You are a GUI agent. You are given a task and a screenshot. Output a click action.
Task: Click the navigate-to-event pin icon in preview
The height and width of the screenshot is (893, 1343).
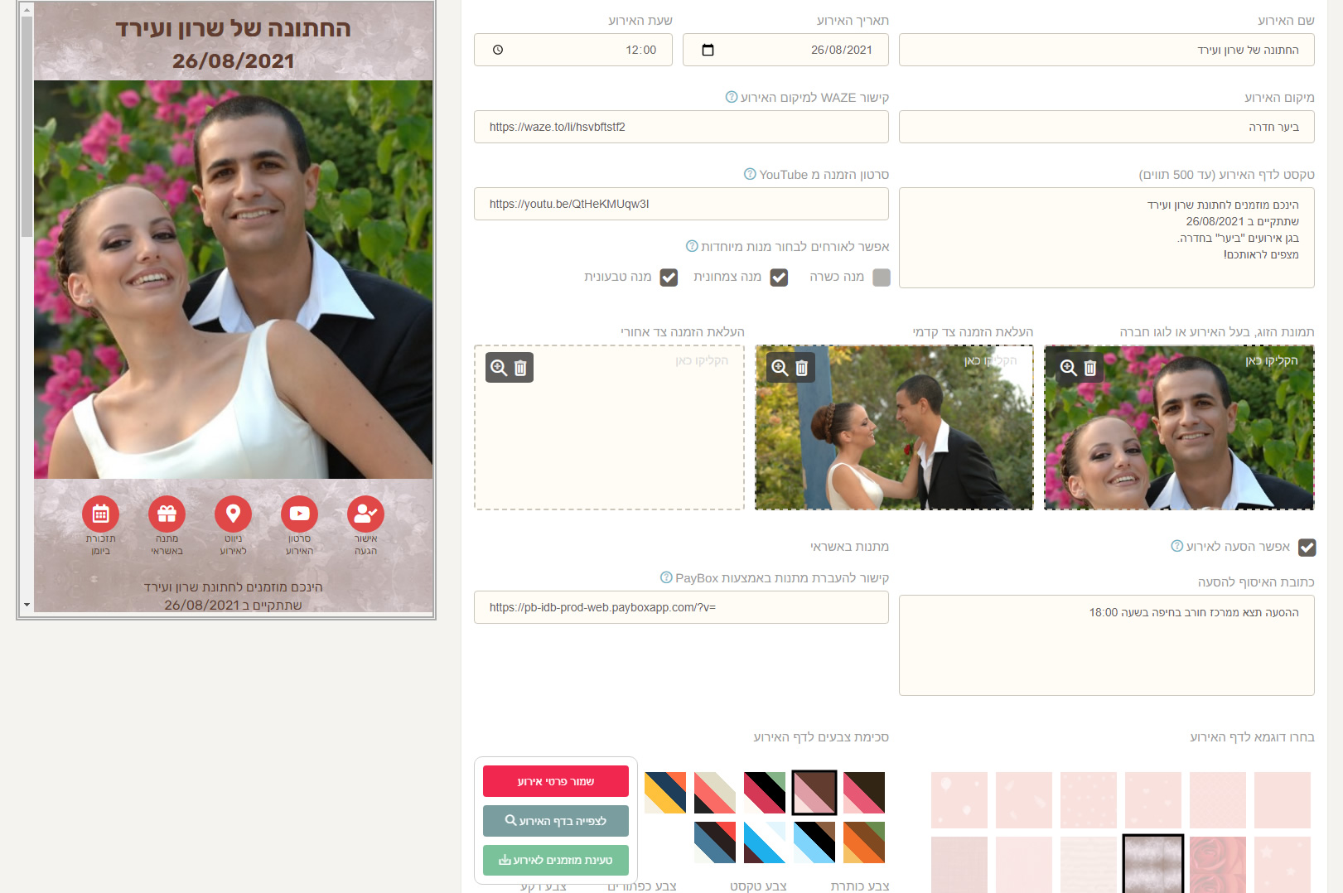pos(233,514)
